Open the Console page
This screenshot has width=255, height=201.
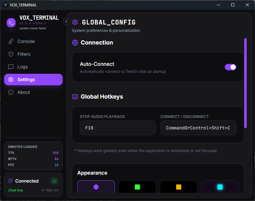click(x=33, y=41)
